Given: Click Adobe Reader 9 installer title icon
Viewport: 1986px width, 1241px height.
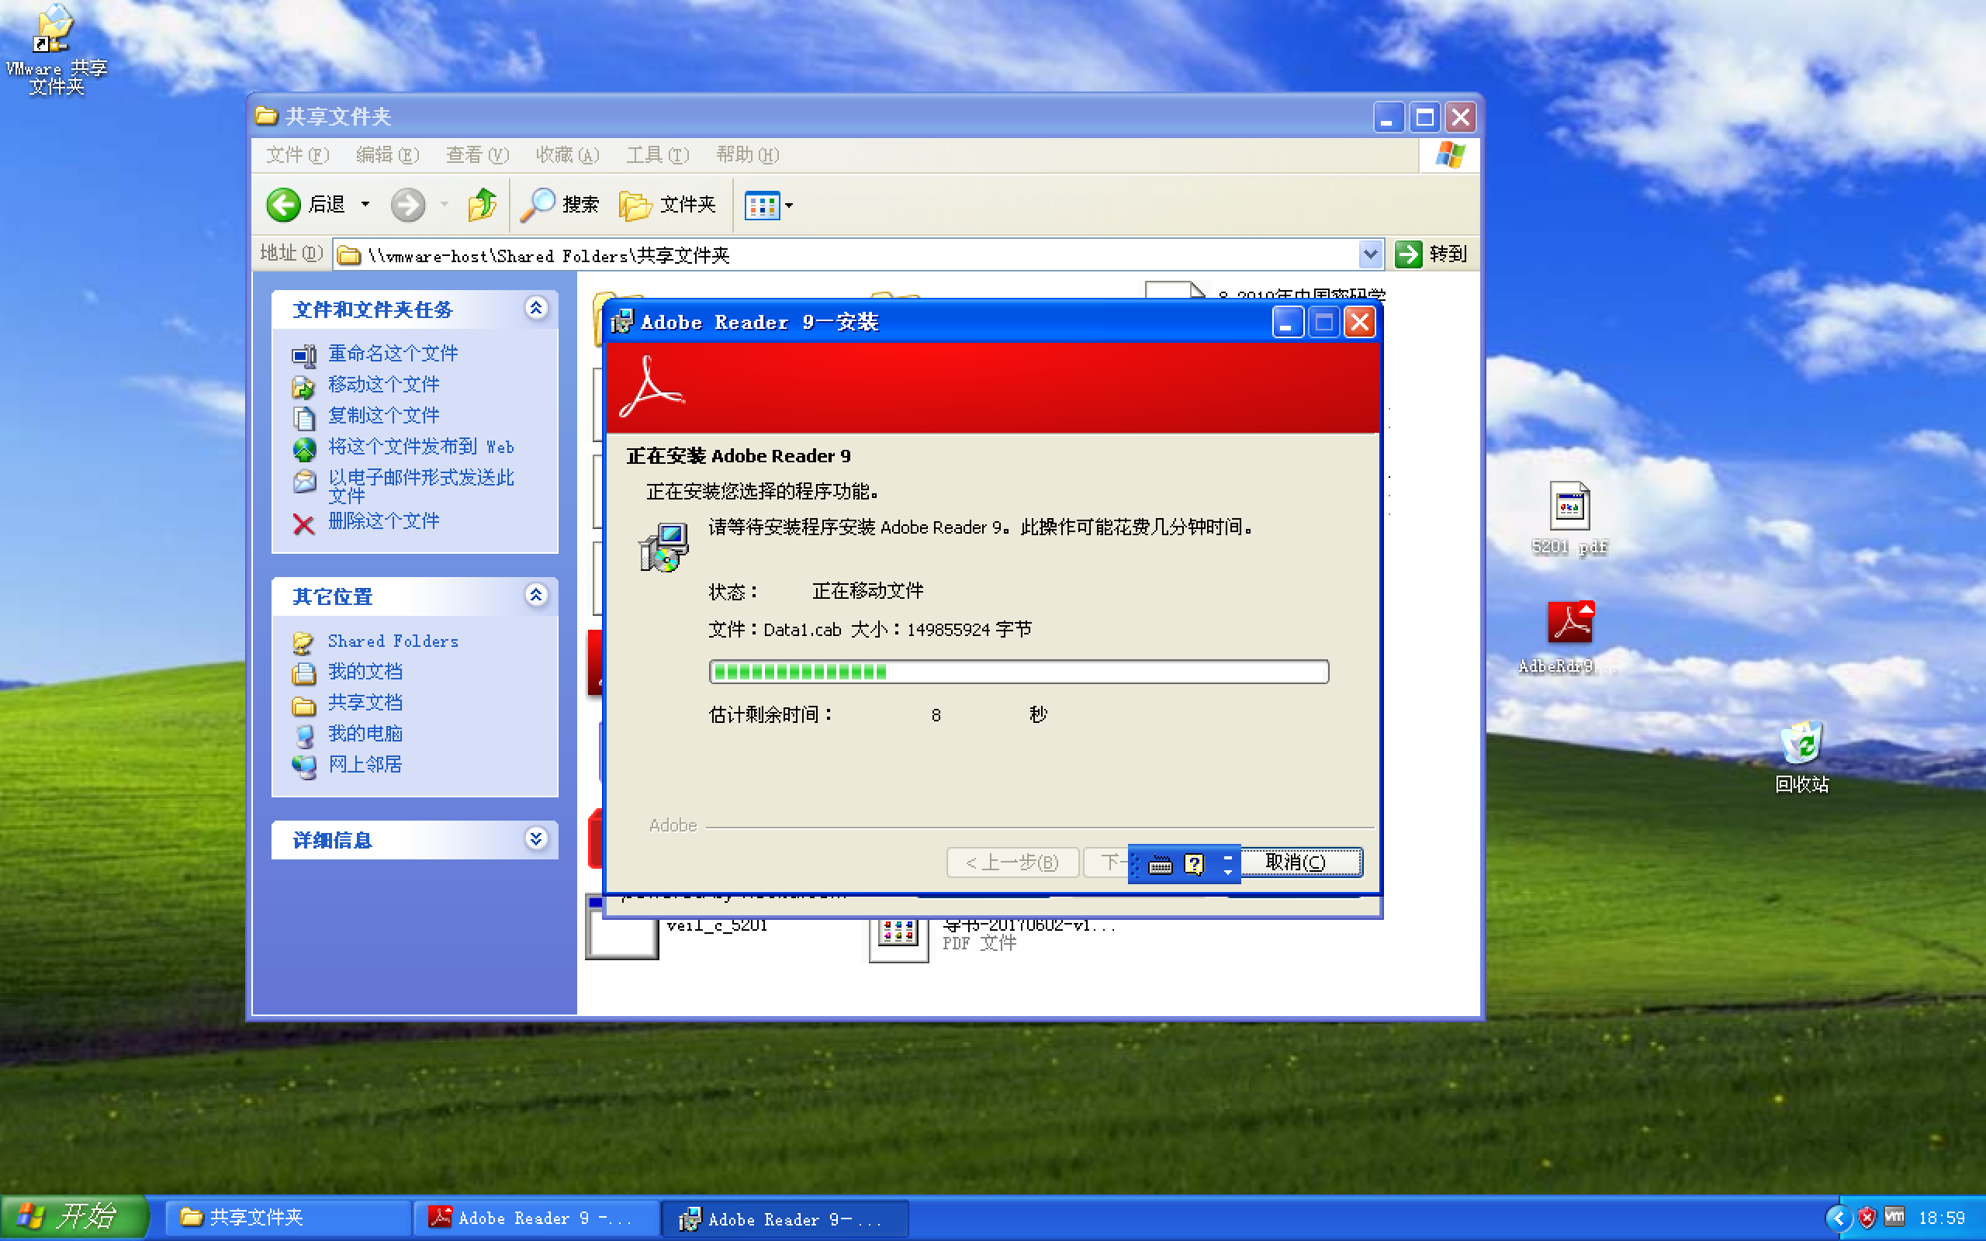Looking at the screenshot, I should pyautogui.click(x=622, y=322).
